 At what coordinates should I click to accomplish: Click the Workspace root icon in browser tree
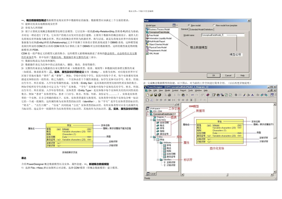point(148,108)
